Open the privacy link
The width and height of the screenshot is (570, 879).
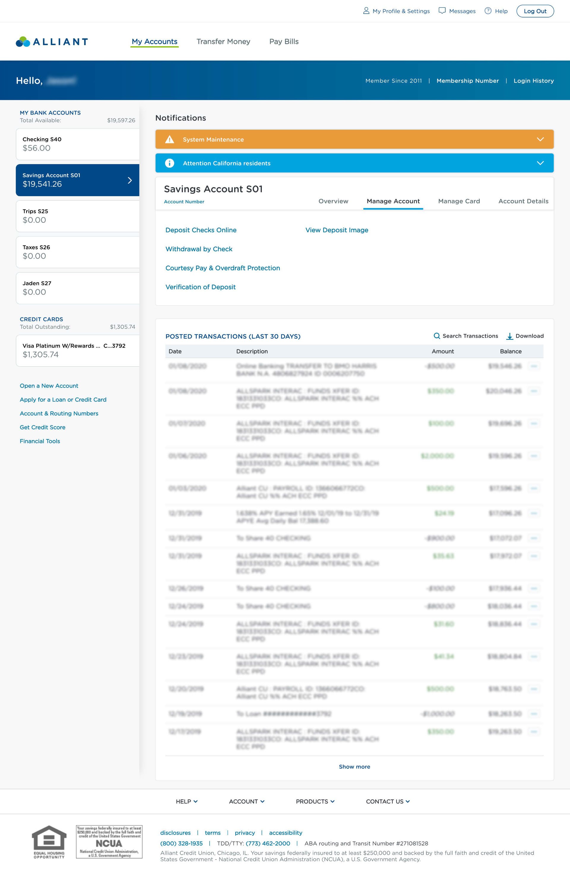pos(245,833)
